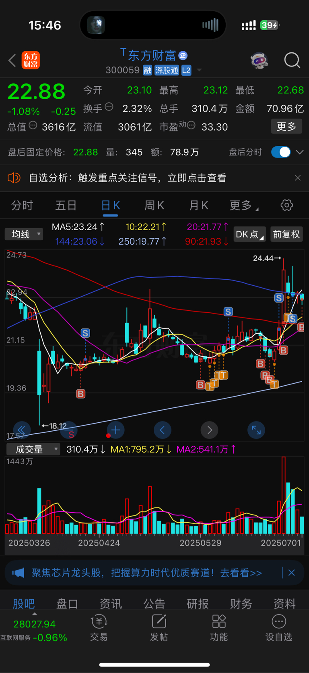This screenshot has height=673, width=309.
Task: Open the 成交量 indicator dropdown
Action: pyautogui.click(x=33, y=449)
